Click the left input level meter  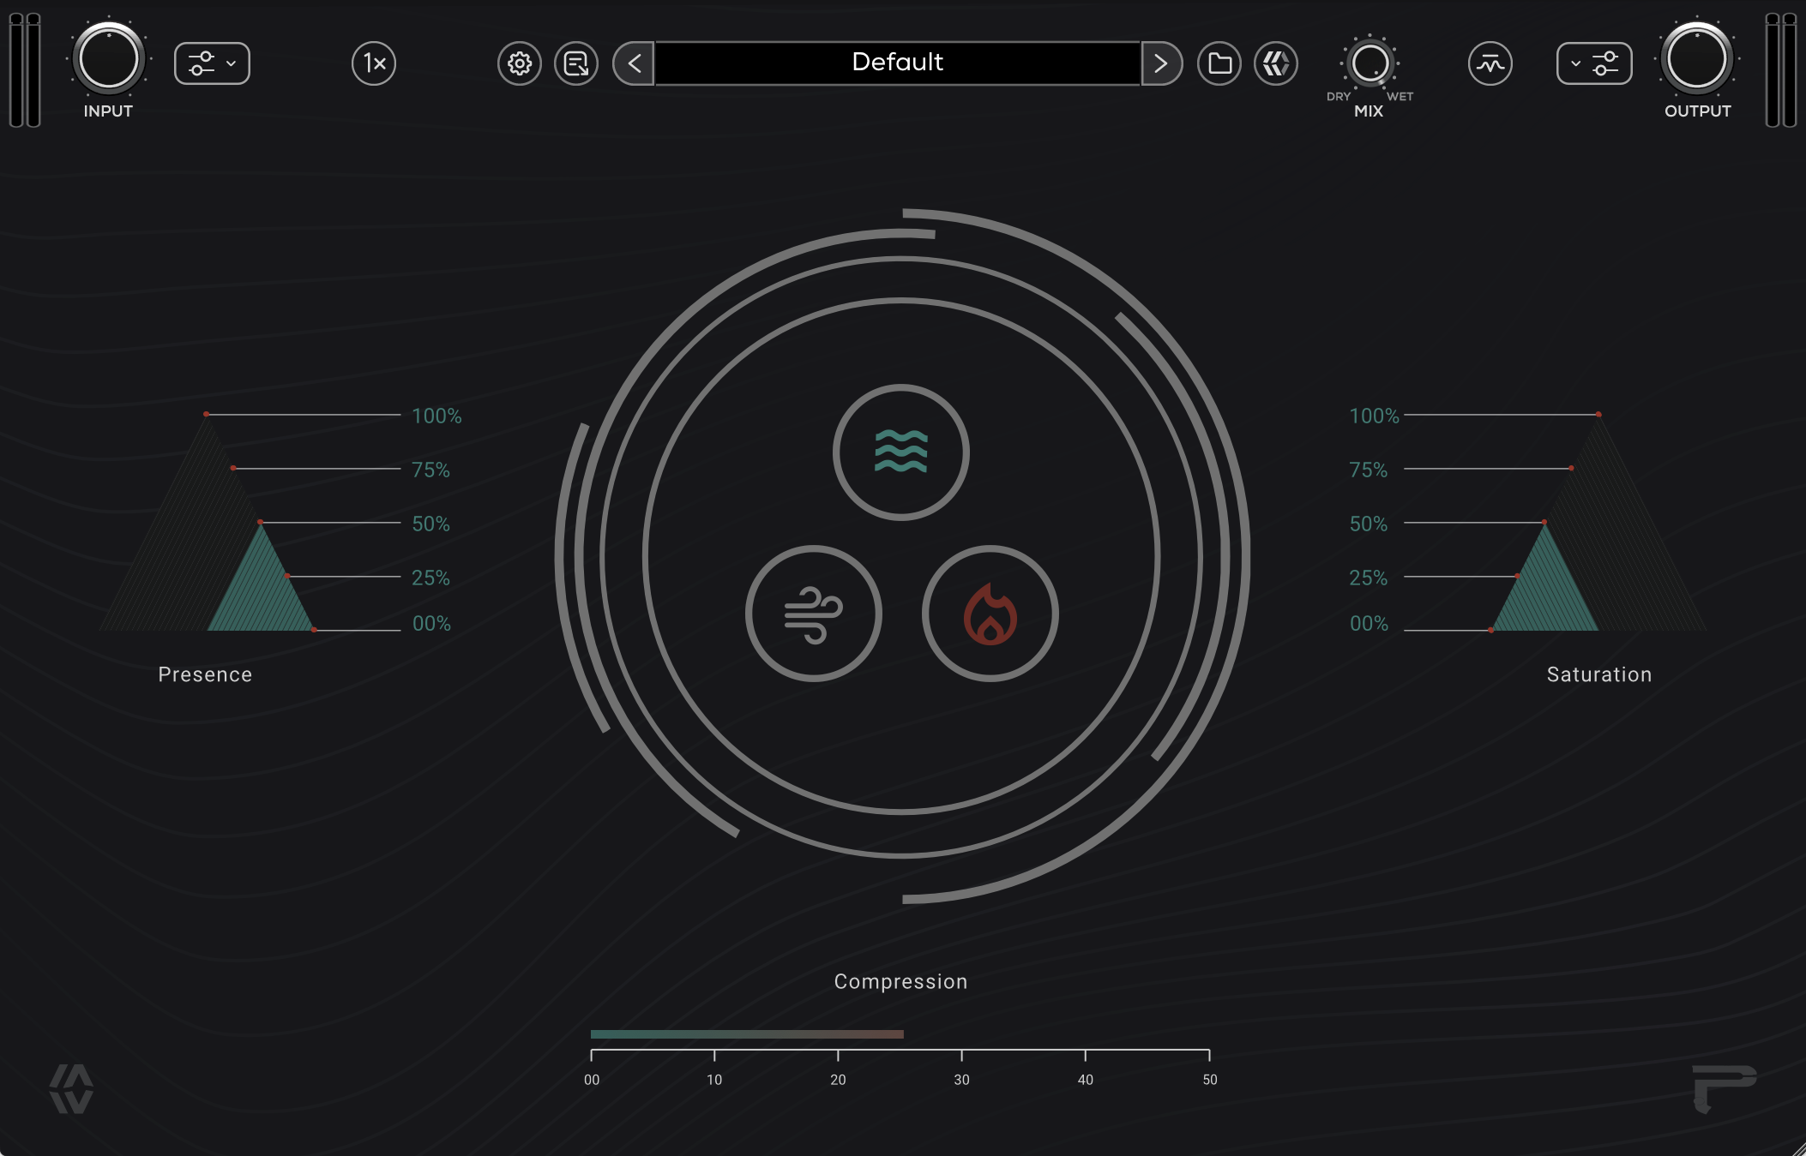(25, 70)
